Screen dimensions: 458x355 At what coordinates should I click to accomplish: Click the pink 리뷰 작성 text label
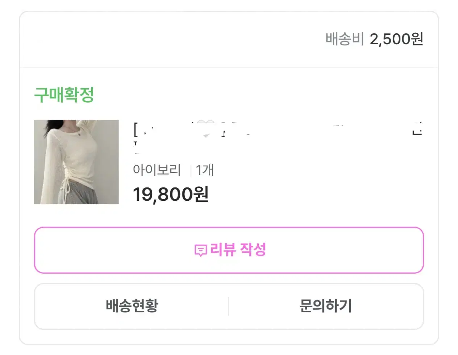tap(238, 250)
